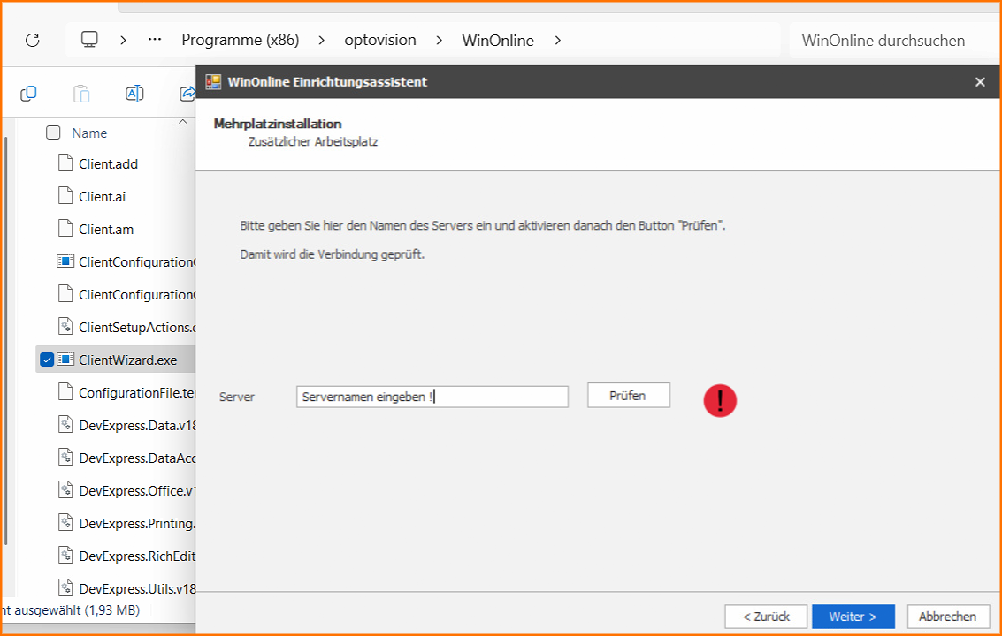Click the Weiter > button
Image resolution: width=1002 pixels, height=636 pixels.
pos(853,617)
